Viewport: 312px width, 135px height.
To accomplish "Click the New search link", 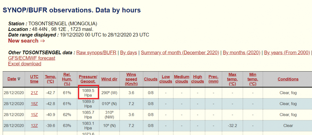I will pyautogui.click(x=26, y=41).
